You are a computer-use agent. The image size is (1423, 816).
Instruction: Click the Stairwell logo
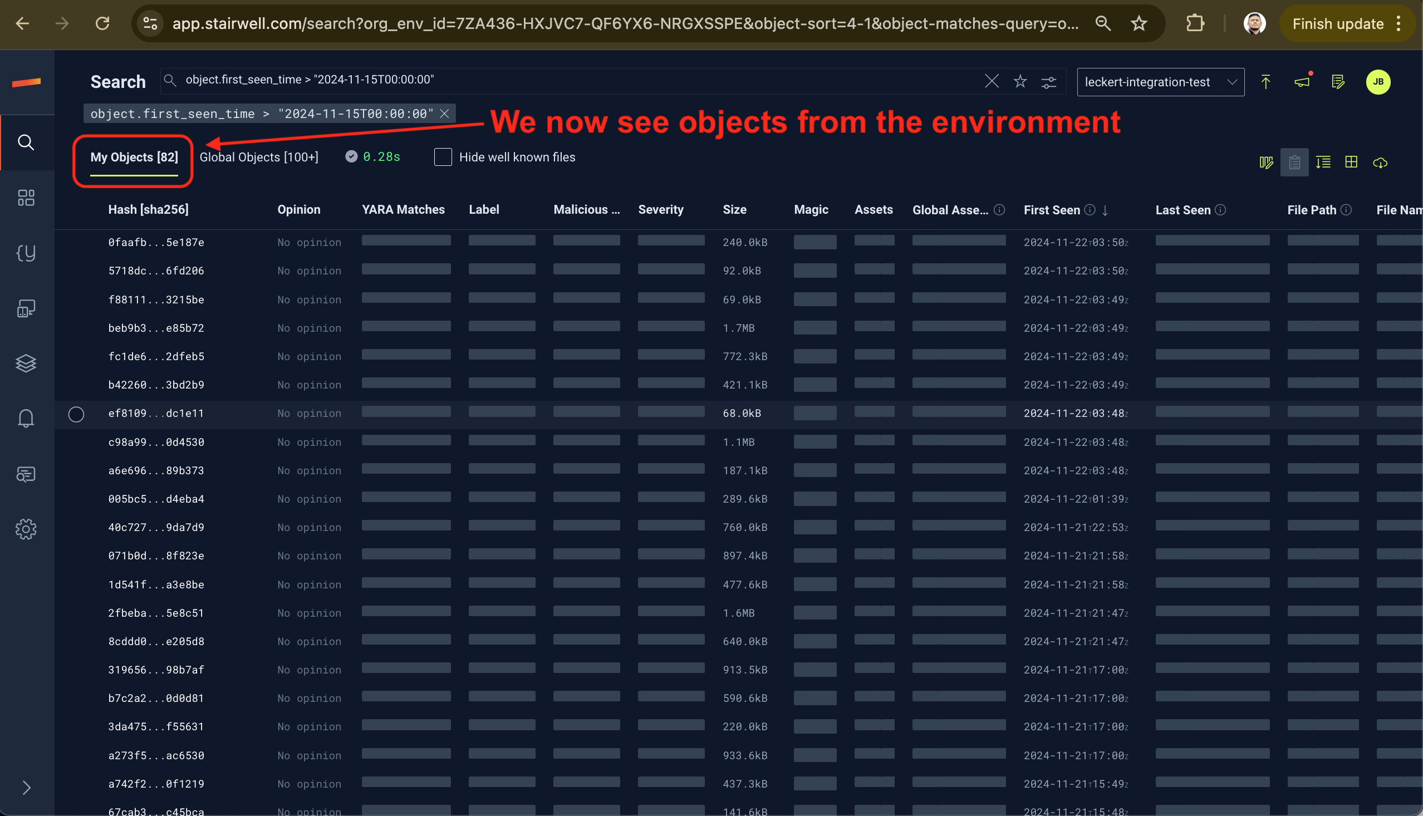[x=26, y=82]
